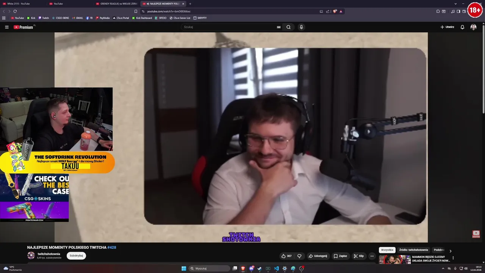
Task: Click the address bar URL
Action: click(x=169, y=11)
